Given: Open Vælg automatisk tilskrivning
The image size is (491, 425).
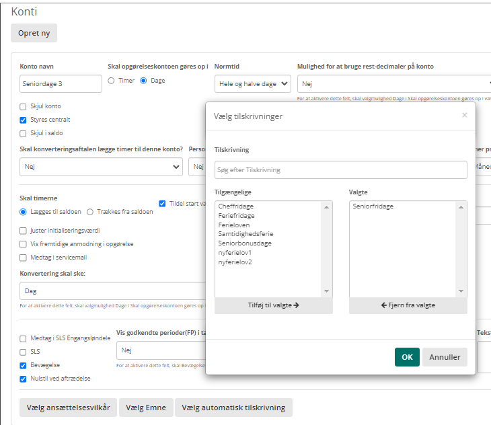Looking at the screenshot, I should [233, 408].
